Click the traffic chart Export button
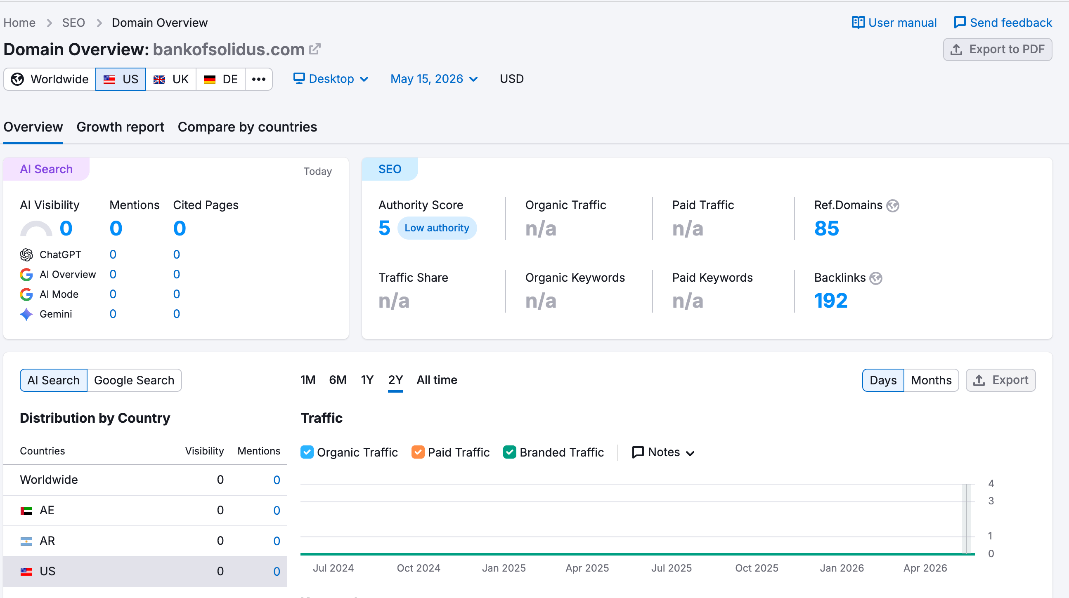Viewport: 1069px width, 598px height. point(1001,380)
